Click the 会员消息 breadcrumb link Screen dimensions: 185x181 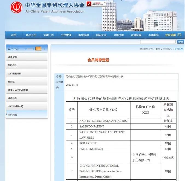(x=179, y=49)
